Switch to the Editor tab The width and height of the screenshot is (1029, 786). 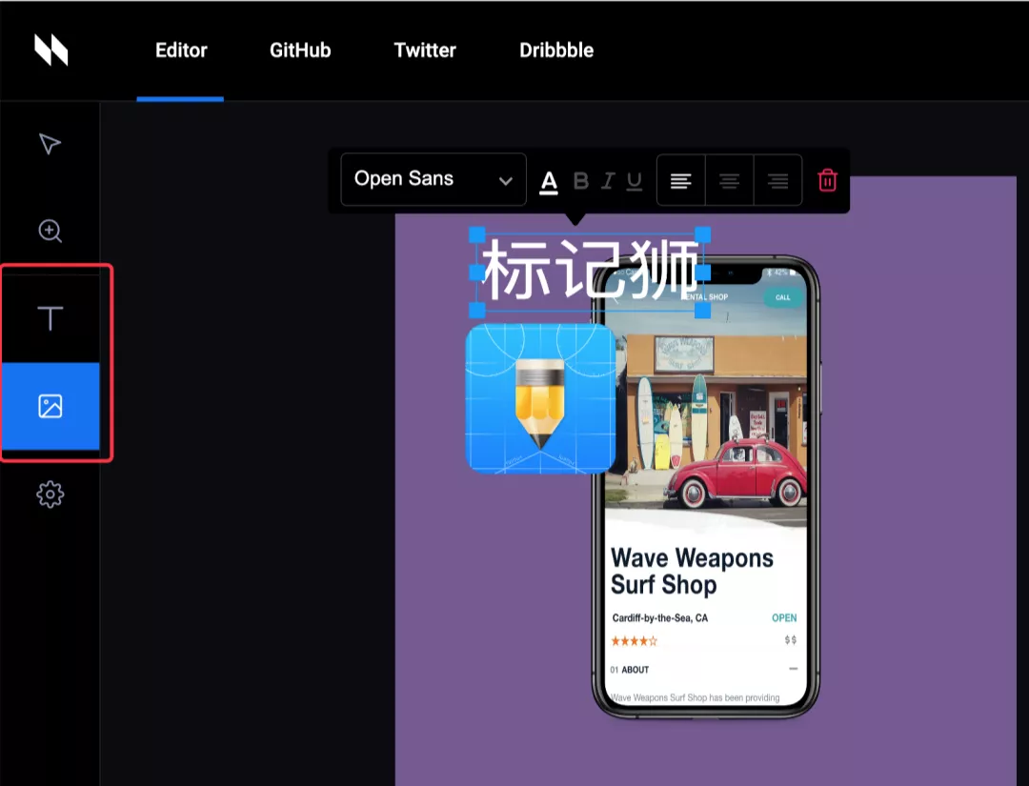point(181,50)
